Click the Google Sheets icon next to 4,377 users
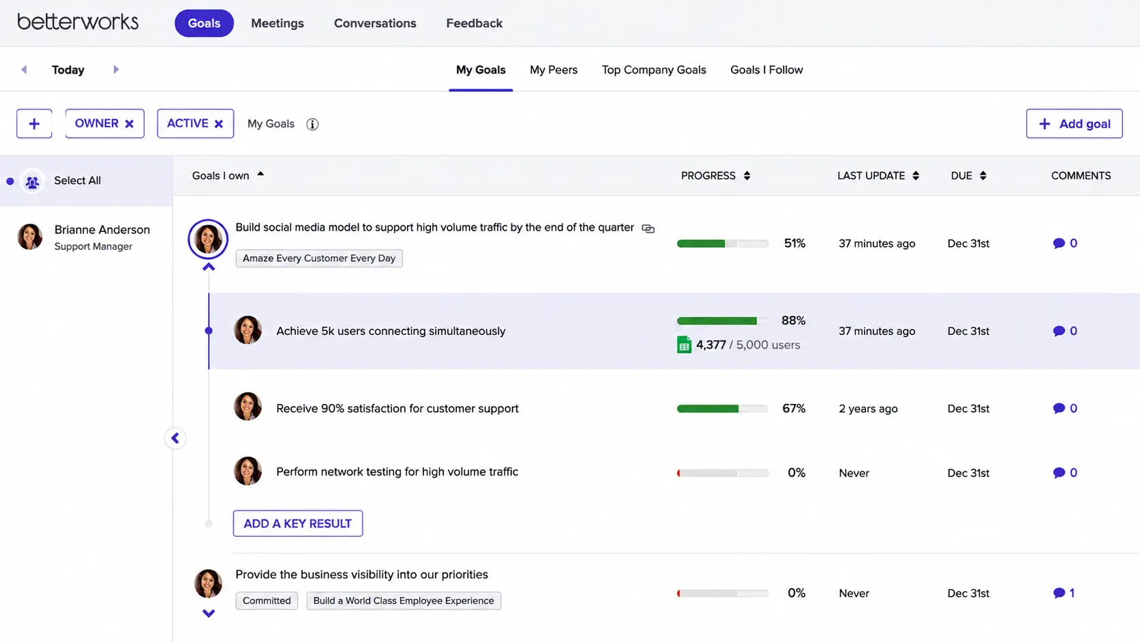The height and width of the screenshot is (642, 1140). [x=684, y=345]
